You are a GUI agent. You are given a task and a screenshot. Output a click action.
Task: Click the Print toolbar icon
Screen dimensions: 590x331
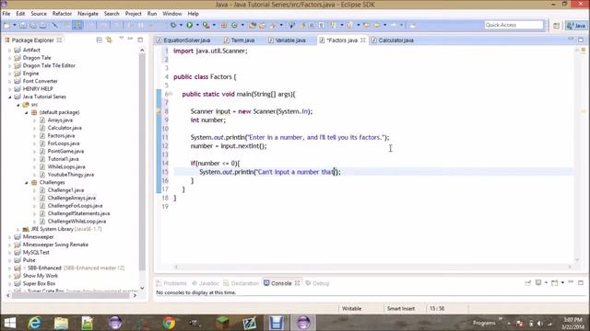43,25
